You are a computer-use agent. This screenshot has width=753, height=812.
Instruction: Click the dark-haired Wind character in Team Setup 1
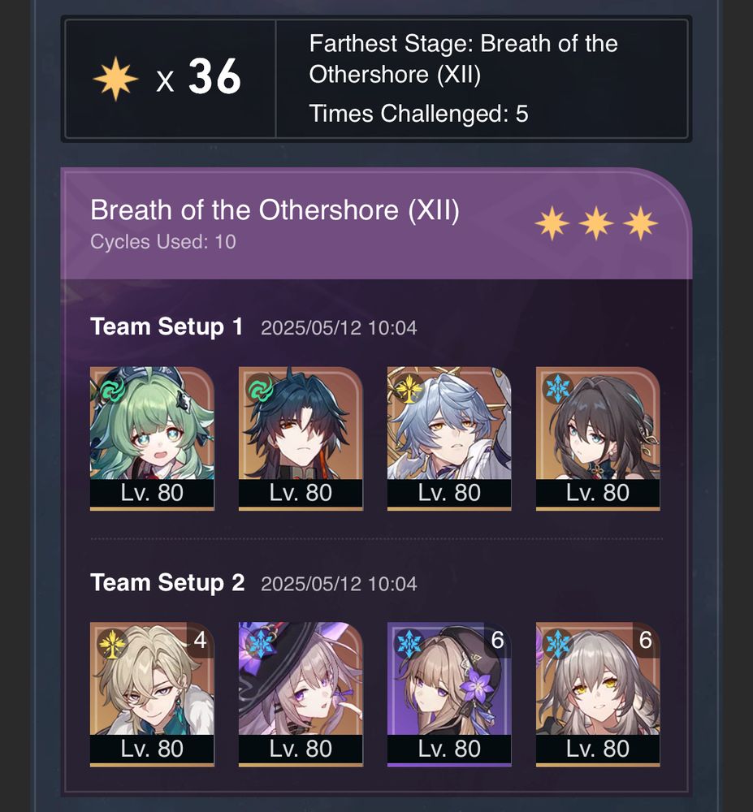tap(301, 438)
